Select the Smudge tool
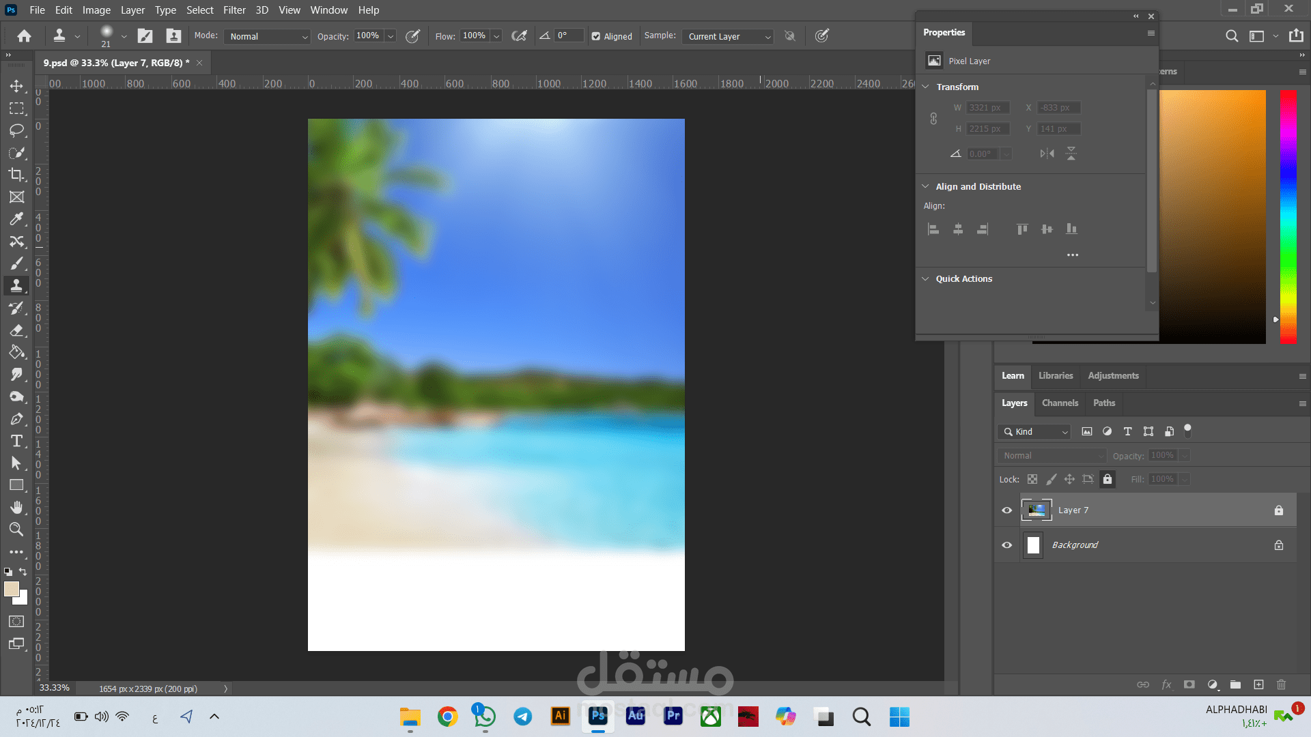Image resolution: width=1311 pixels, height=737 pixels. 16,375
